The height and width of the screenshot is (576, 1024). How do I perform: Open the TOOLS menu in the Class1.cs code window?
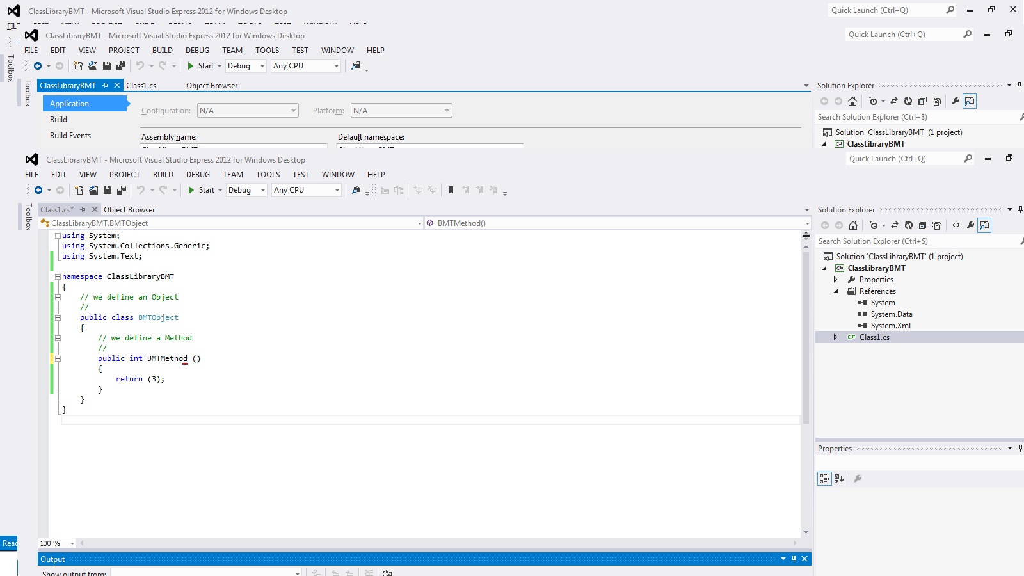pyautogui.click(x=268, y=174)
